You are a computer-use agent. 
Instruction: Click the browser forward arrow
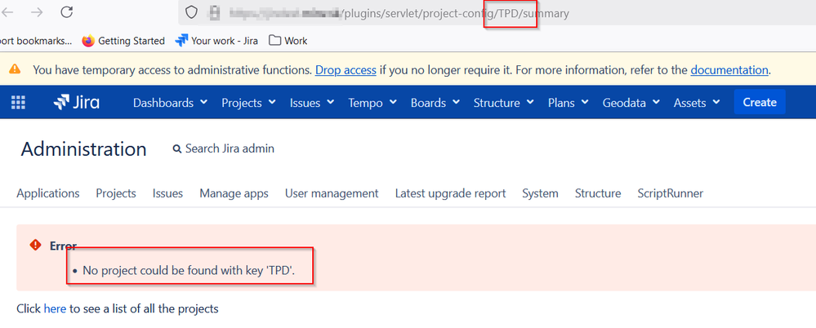coord(37,12)
